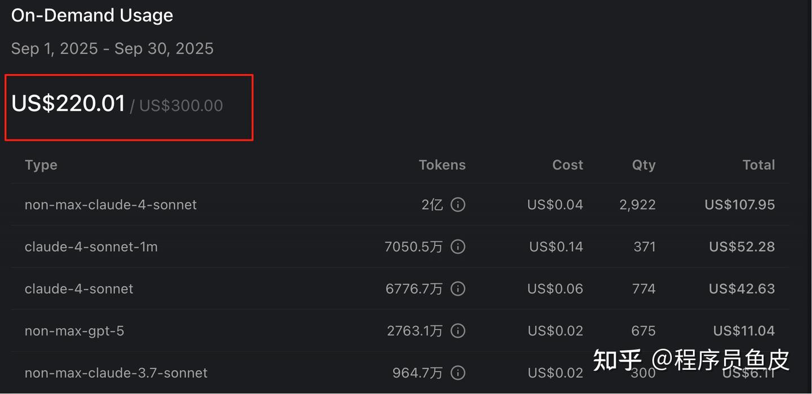
Task: Select the non-max-claude-4-sonnet row
Action: pos(111,204)
